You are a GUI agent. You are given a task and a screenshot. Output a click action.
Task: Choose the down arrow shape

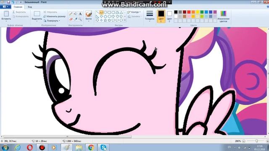point(97,20)
